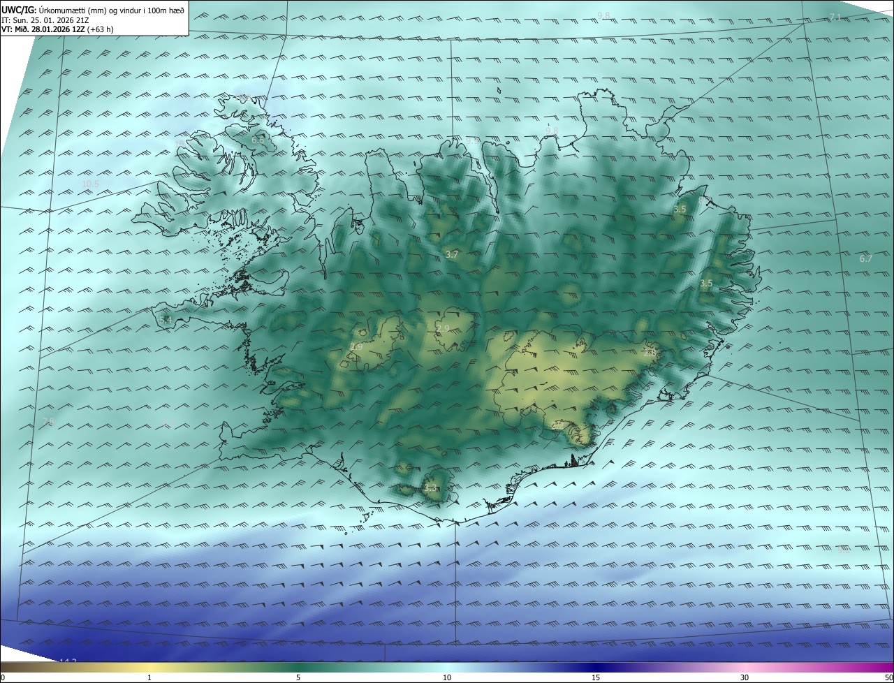This screenshot has width=894, height=683.
Task: Click the 3.7 value label
Action: click(x=452, y=254)
